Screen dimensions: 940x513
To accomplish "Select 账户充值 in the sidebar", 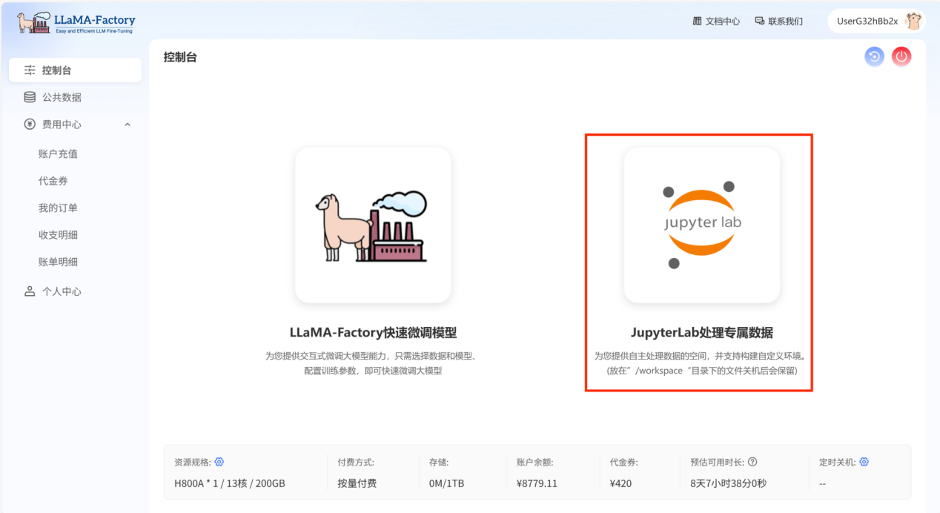I will tap(58, 154).
